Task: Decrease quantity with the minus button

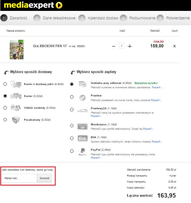Action: (x=114, y=46)
